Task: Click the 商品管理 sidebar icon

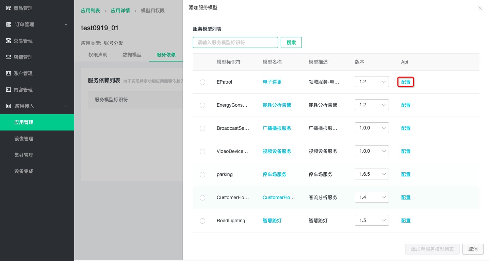Action: (x=9, y=8)
